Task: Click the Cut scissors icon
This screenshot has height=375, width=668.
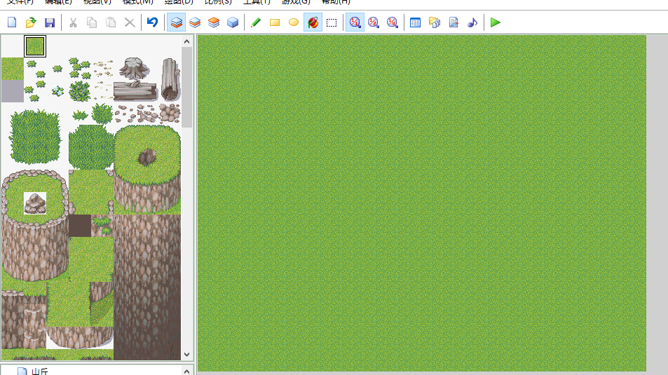Action: [x=73, y=22]
